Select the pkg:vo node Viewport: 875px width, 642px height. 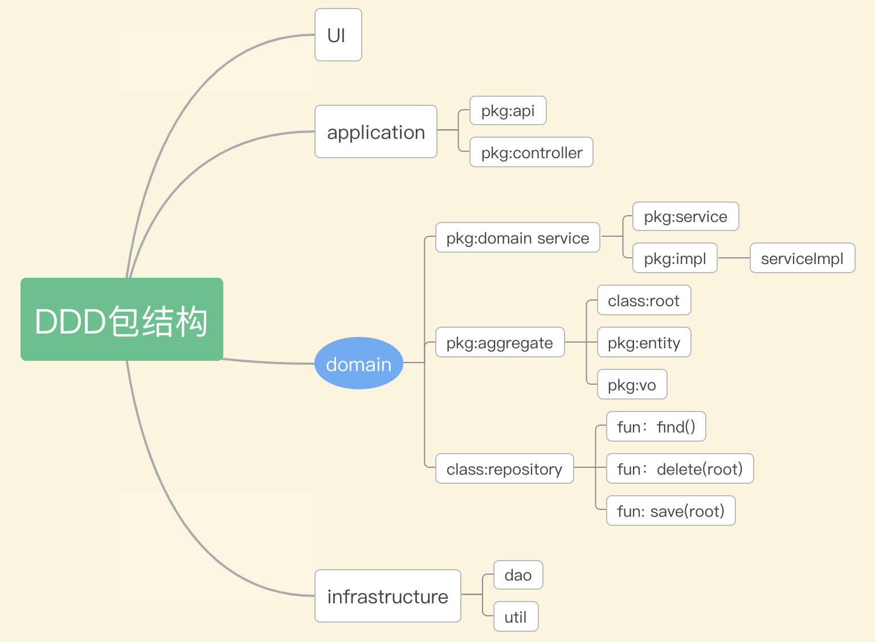[632, 384]
